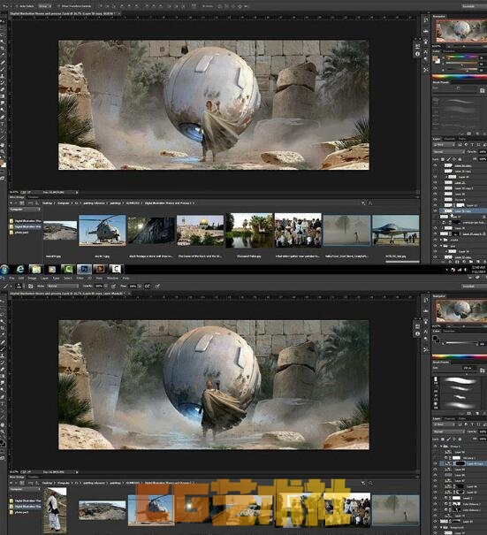Collapse Group 1 arrow in lower Layers panel
The image size is (487, 535).
click(441, 447)
